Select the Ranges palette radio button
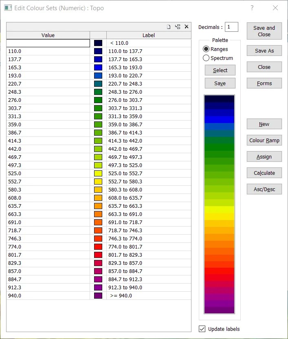This screenshot has height=339, width=288. [206, 49]
